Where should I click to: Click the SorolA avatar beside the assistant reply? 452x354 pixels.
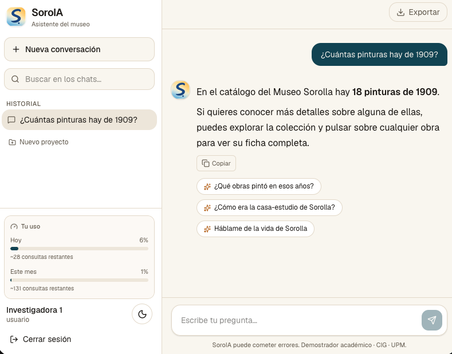click(180, 90)
